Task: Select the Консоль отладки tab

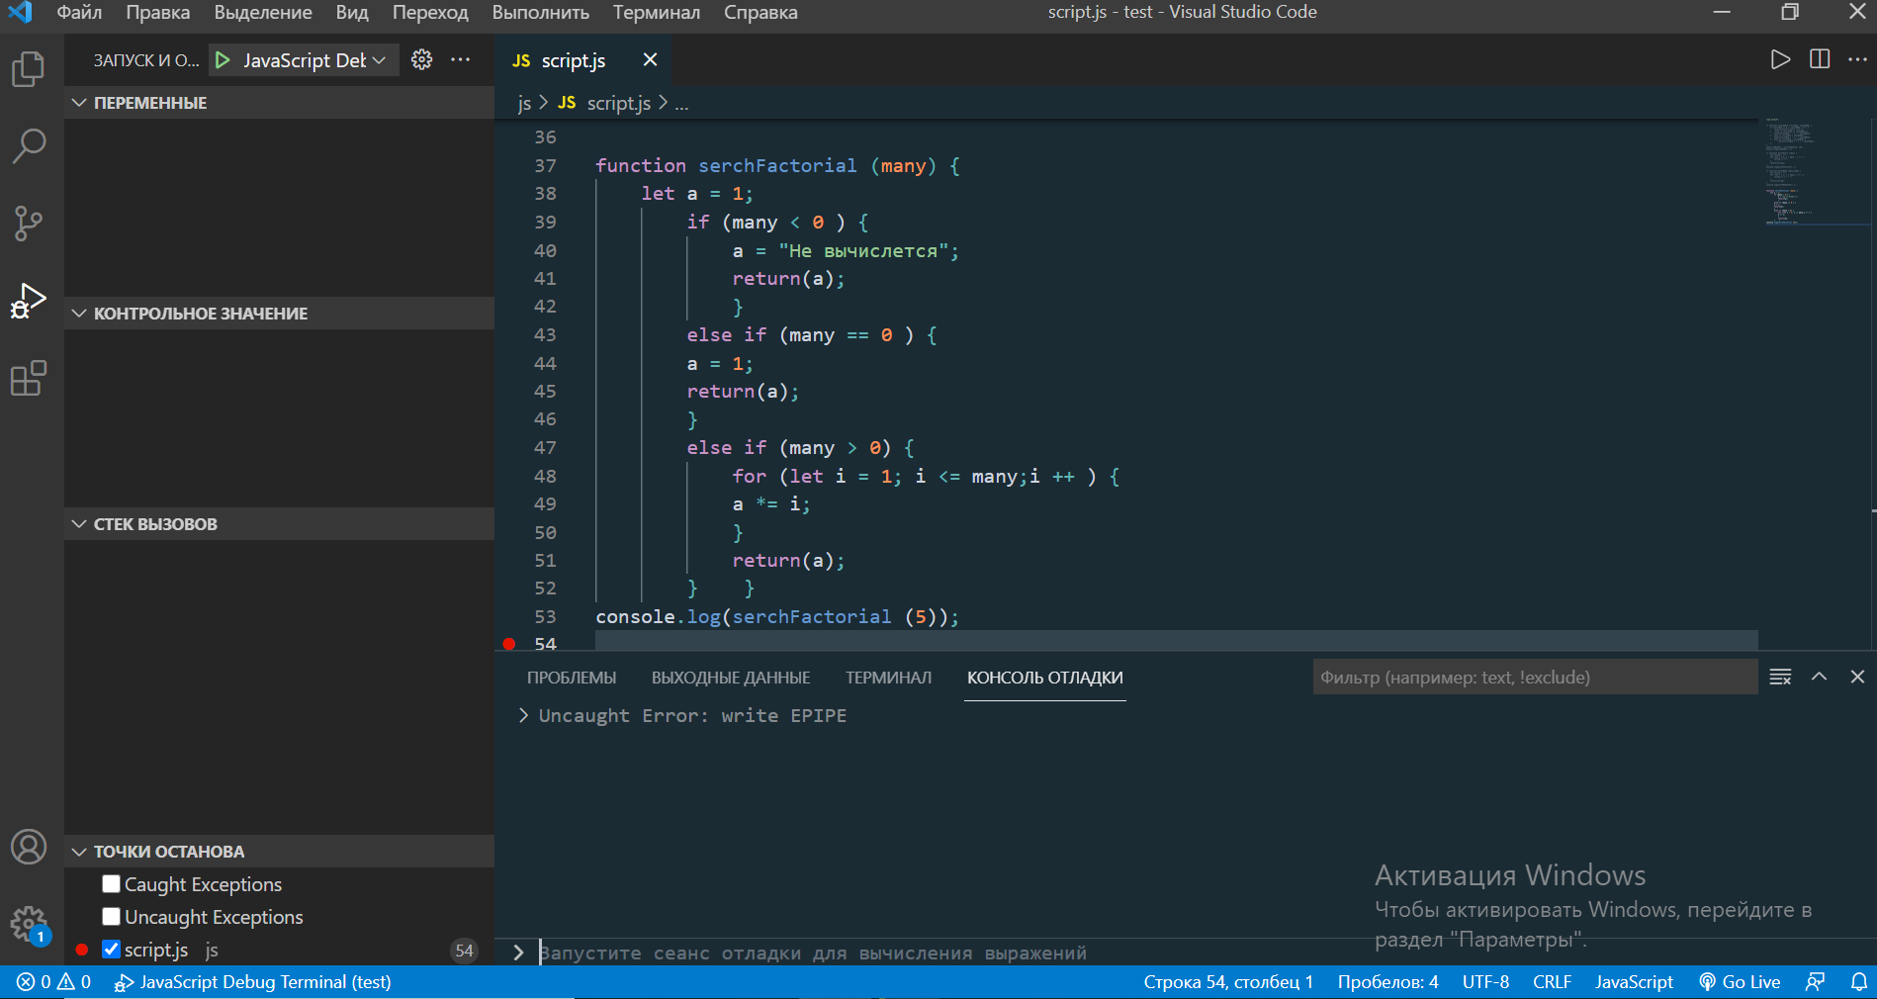Action: [1045, 678]
